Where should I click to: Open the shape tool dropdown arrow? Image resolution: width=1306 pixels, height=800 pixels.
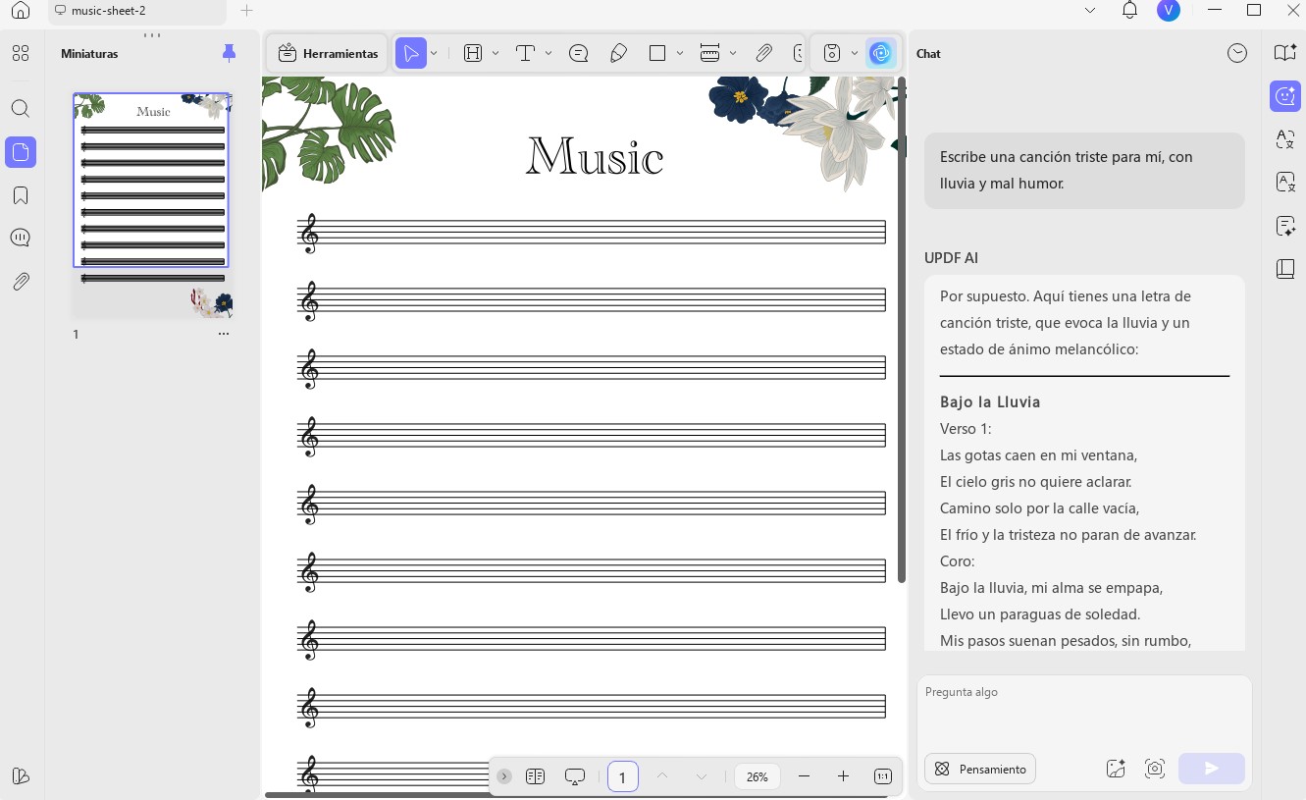pyautogui.click(x=680, y=53)
